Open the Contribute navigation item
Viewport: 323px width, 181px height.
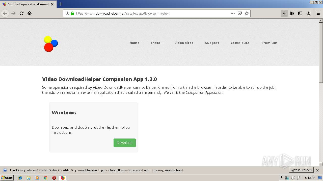[240, 43]
